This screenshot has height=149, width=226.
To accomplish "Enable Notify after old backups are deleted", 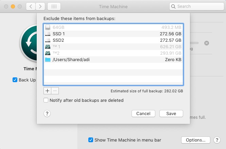I will (46, 100).
